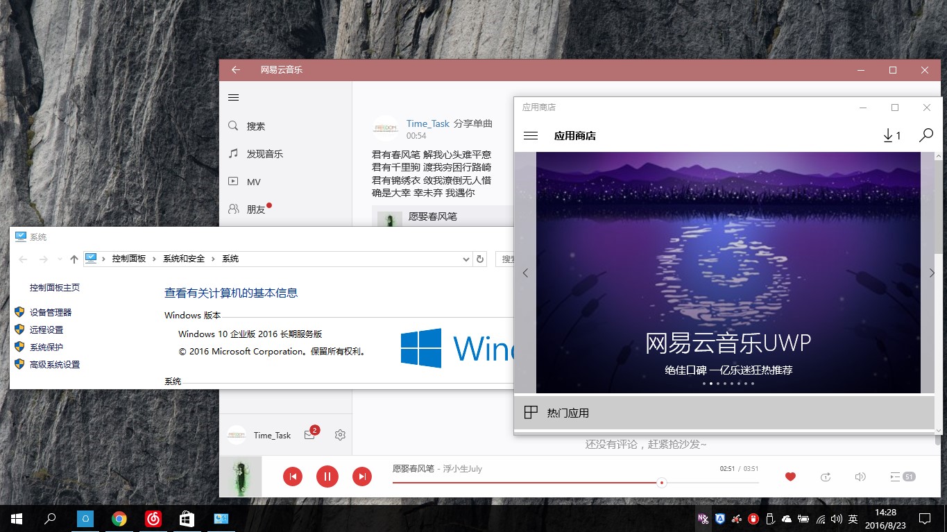Screen dimensions: 947x532
Task: Open 高级系统设置 in the System window
Action: click(55, 365)
